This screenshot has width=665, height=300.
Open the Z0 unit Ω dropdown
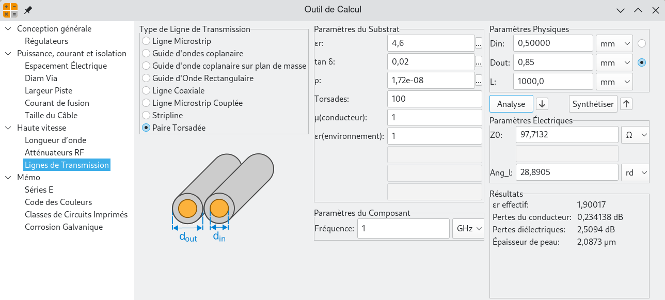[636, 135]
